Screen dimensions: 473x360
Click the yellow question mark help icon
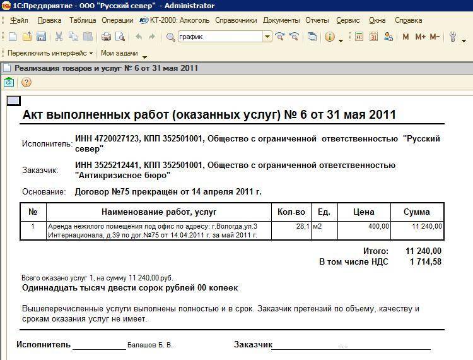click(26, 82)
